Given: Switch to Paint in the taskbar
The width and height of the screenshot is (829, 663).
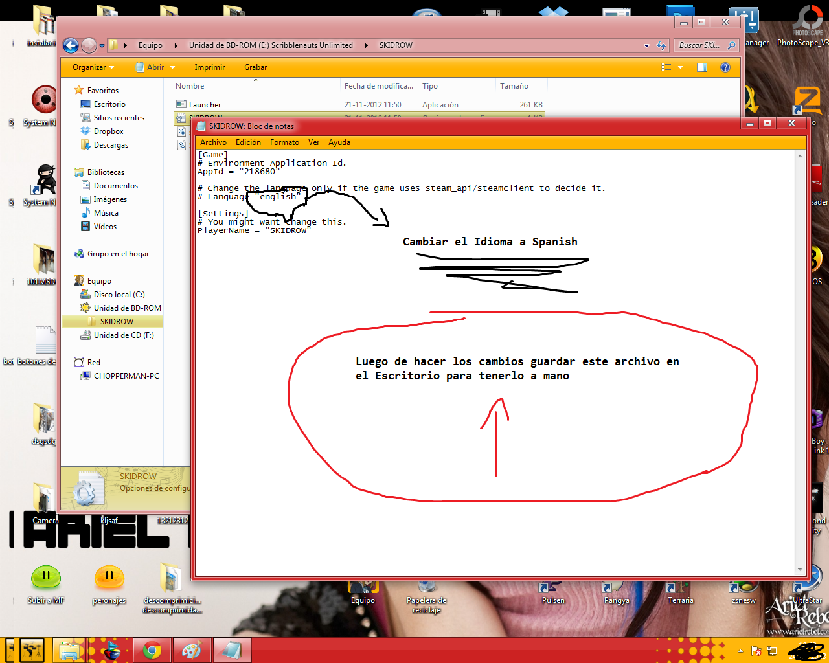Looking at the screenshot, I should (192, 650).
